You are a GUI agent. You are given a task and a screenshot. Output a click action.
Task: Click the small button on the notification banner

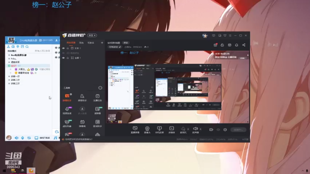[242, 58]
